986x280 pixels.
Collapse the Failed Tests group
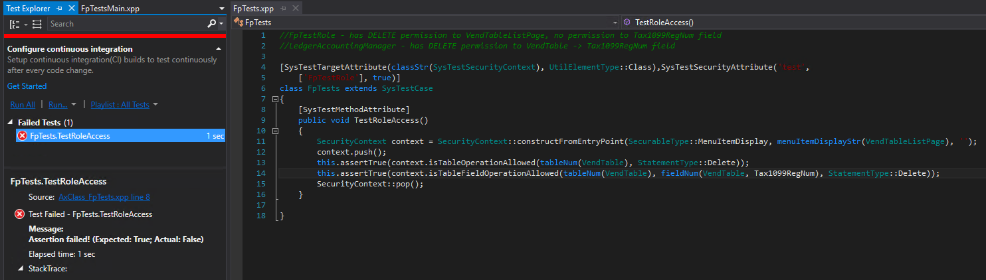tap(11, 123)
